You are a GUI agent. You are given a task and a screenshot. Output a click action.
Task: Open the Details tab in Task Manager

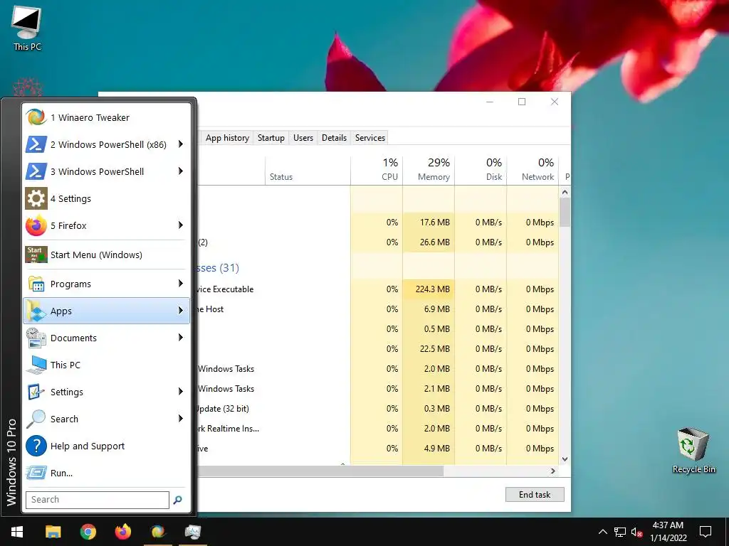pyautogui.click(x=335, y=138)
